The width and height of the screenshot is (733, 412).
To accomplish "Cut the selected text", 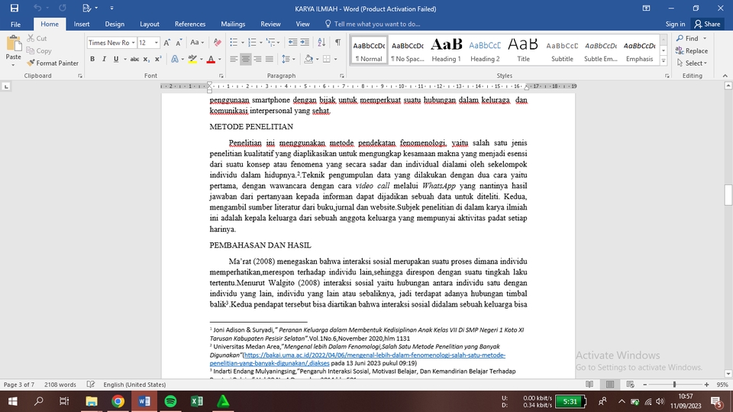I will pyautogui.click(x=37, y=38).
